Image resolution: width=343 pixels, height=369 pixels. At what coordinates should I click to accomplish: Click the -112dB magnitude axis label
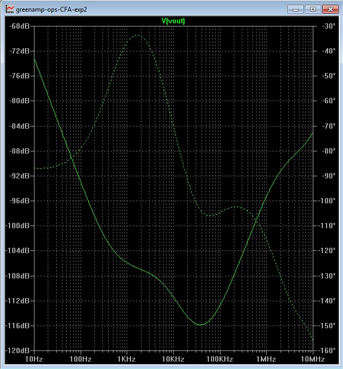17,301
